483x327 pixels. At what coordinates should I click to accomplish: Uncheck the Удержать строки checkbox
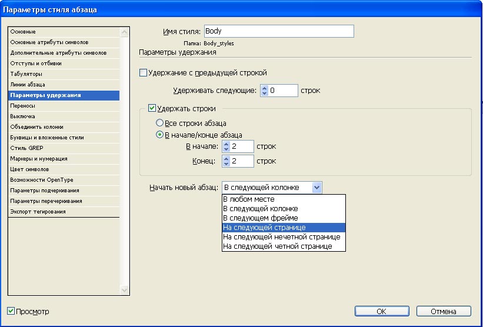(x=152, y=108)
